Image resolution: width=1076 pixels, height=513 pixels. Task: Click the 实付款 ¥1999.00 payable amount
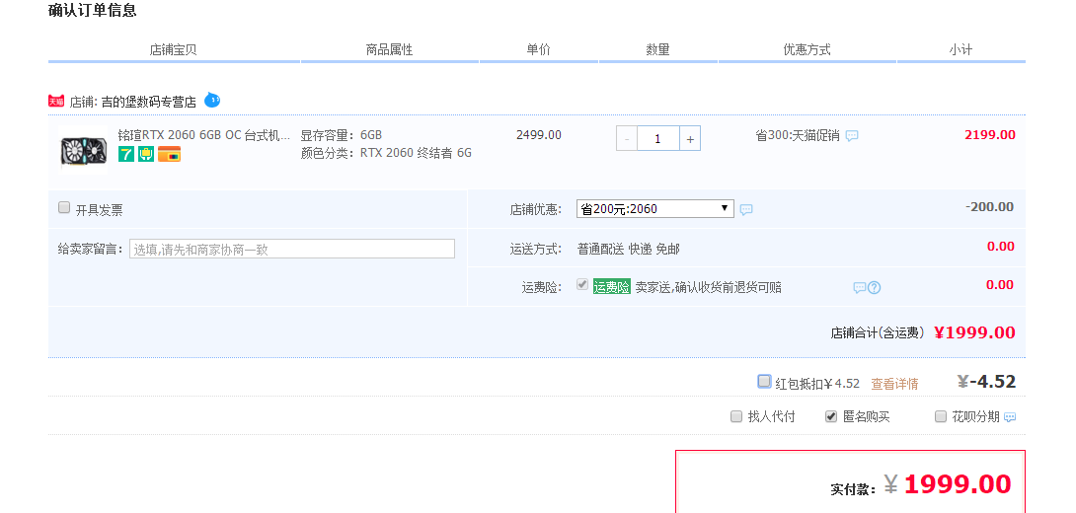tap(948, 484)
